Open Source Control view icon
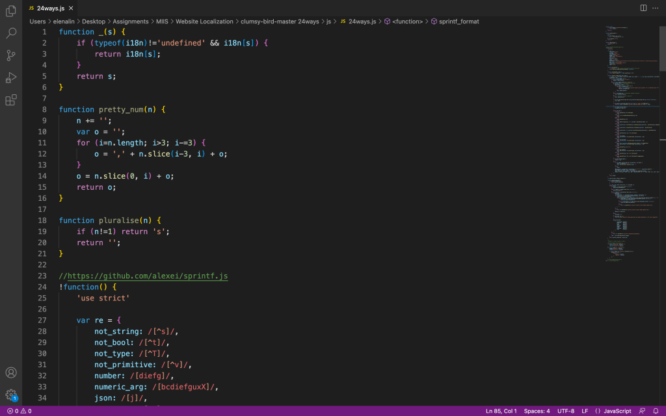Screen dimensions: 666x416 point(11,55)
